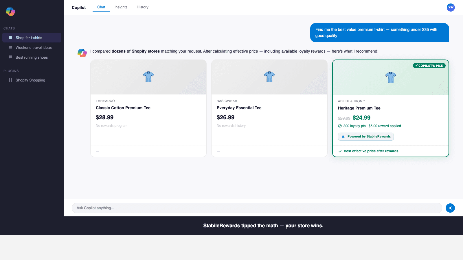The height and width of the screenshot is (260, 463).
Task: Open the Weekend travel ideas chat
Action: tap(32, 47)
